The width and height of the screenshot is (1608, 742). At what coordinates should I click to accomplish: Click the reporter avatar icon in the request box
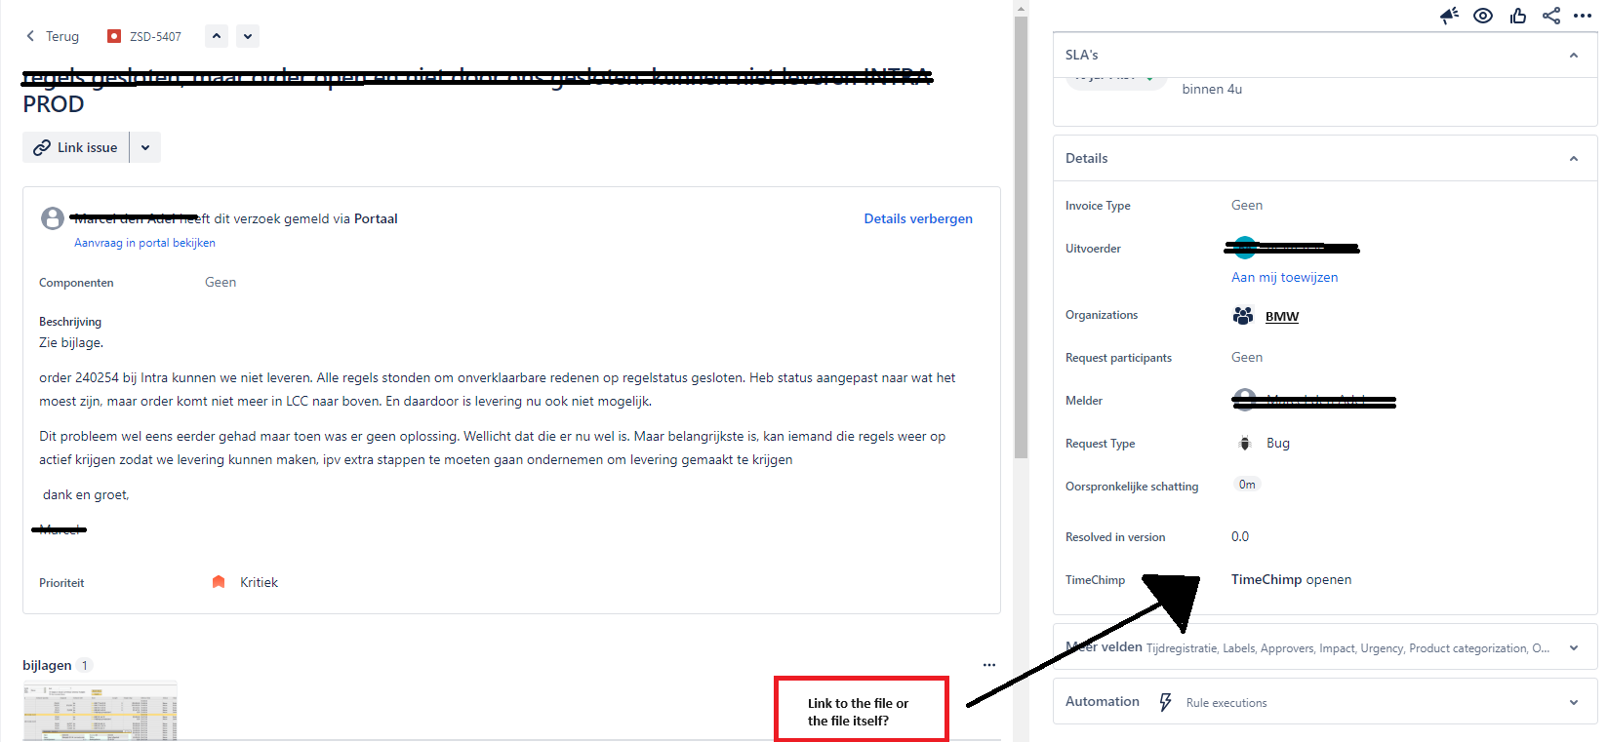53,218
